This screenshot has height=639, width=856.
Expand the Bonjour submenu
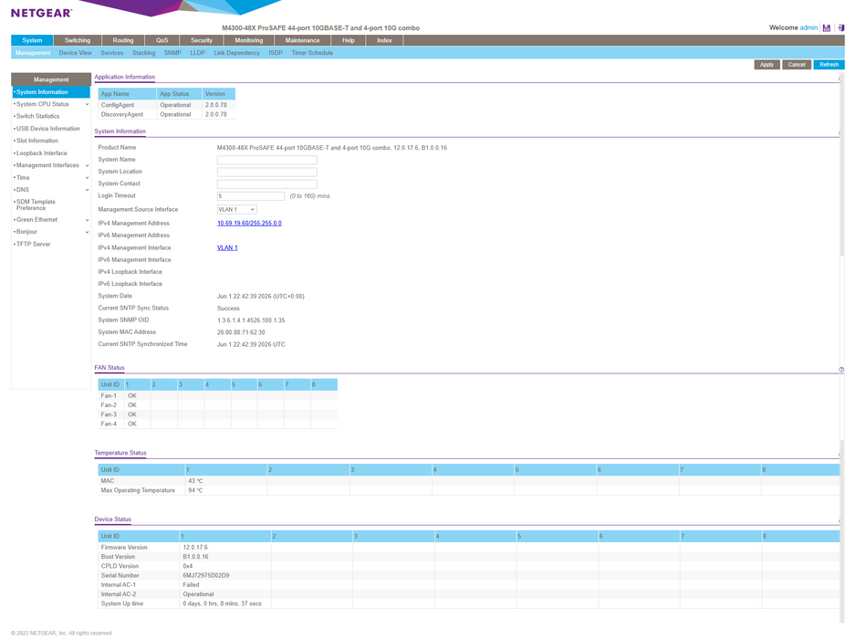pyautogui.click(x=87, y=232)
